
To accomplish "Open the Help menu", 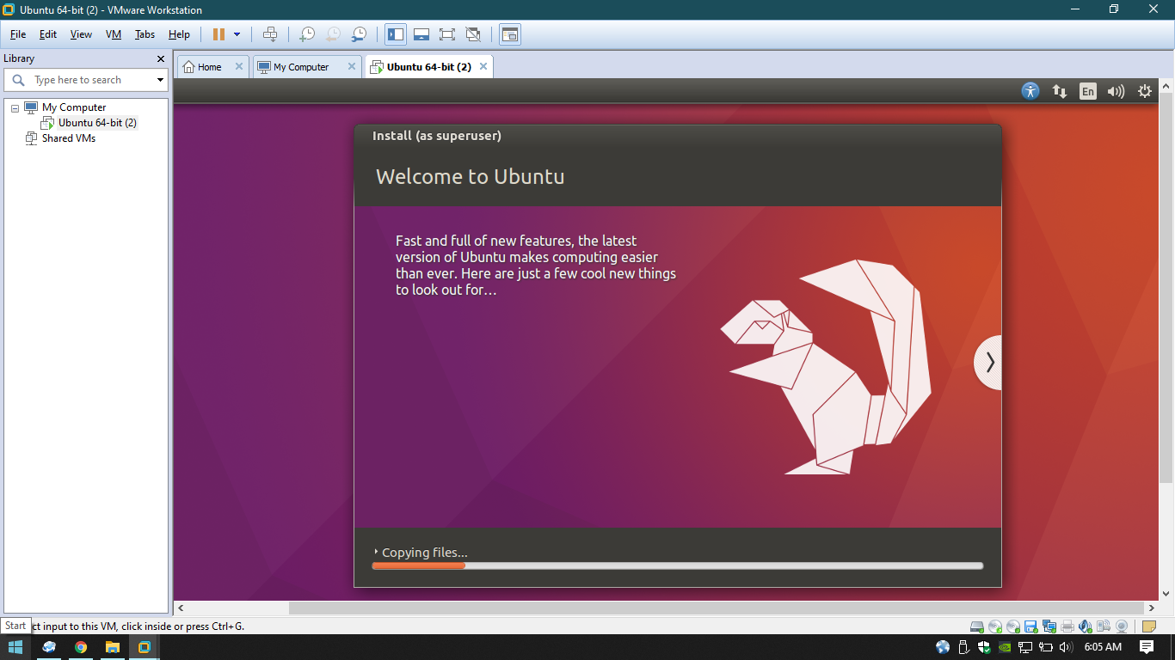I will [x=179, y=34].
